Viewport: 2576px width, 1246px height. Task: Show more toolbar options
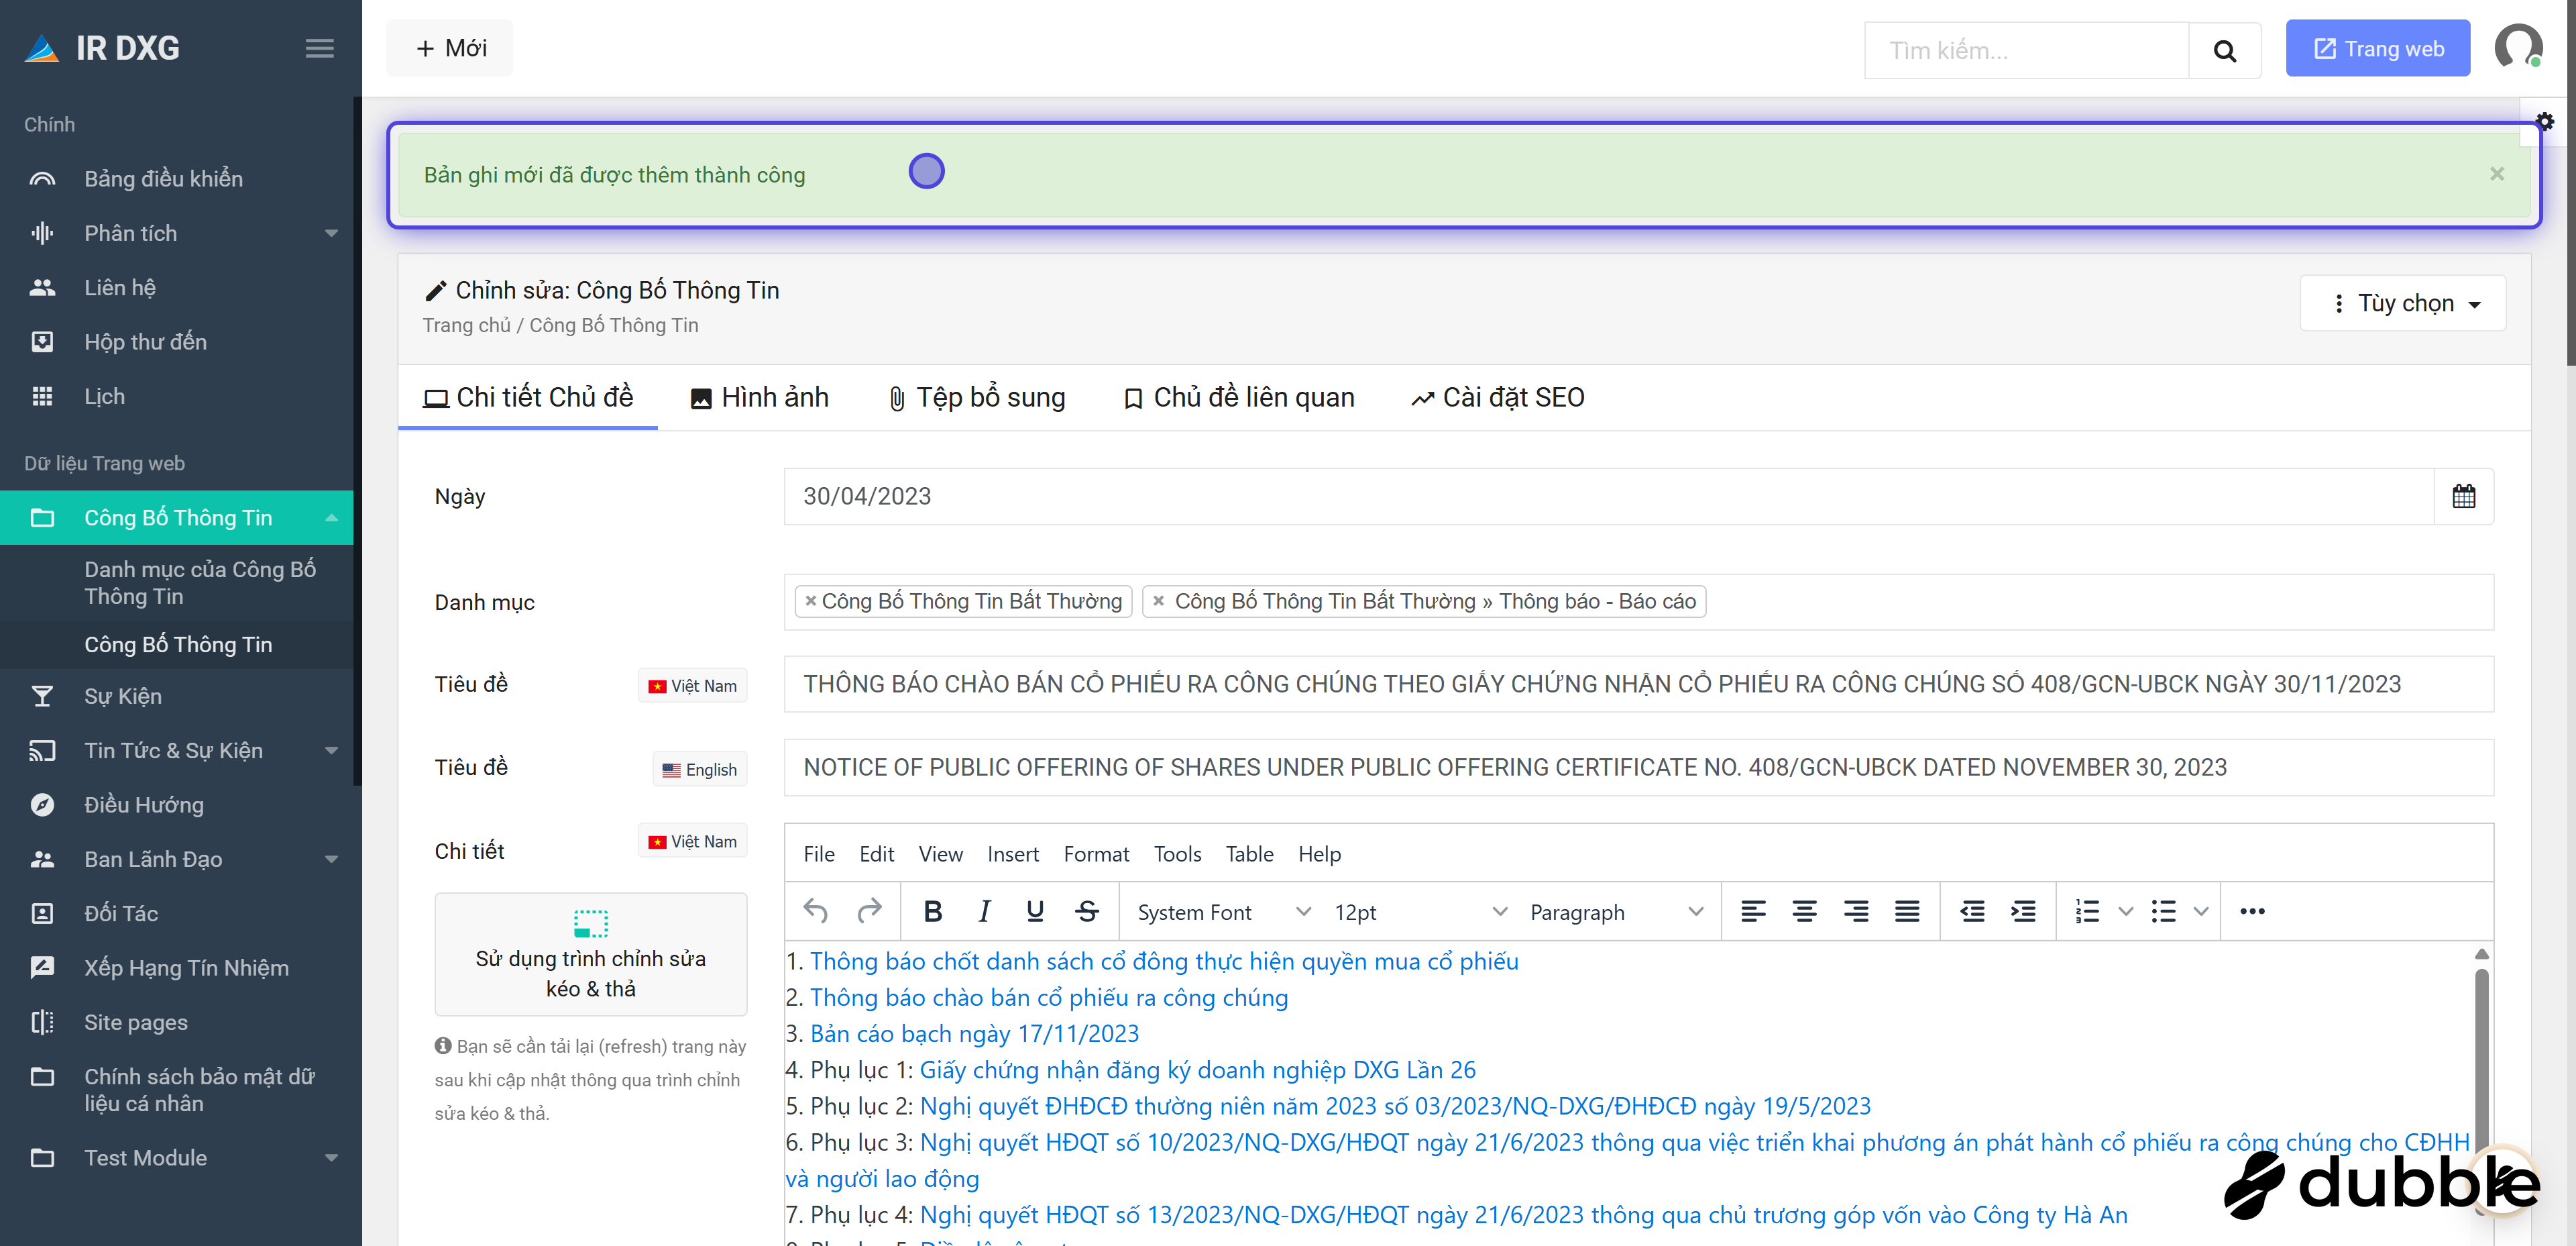[x=2252, y=911]
